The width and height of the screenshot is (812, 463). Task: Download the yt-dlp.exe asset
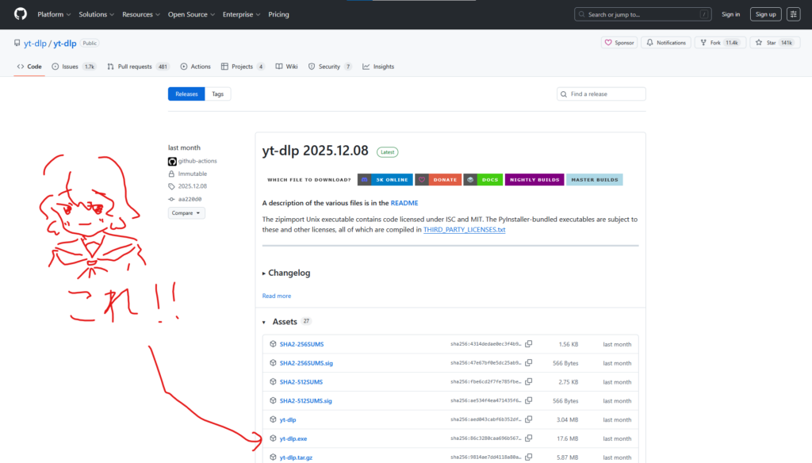click(x=293, y=438)
